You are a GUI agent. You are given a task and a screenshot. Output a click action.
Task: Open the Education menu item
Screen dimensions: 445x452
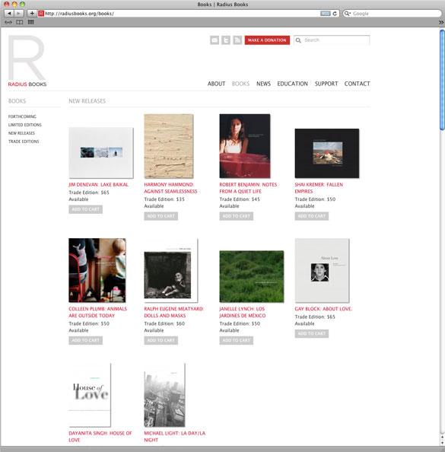point(293,84)
